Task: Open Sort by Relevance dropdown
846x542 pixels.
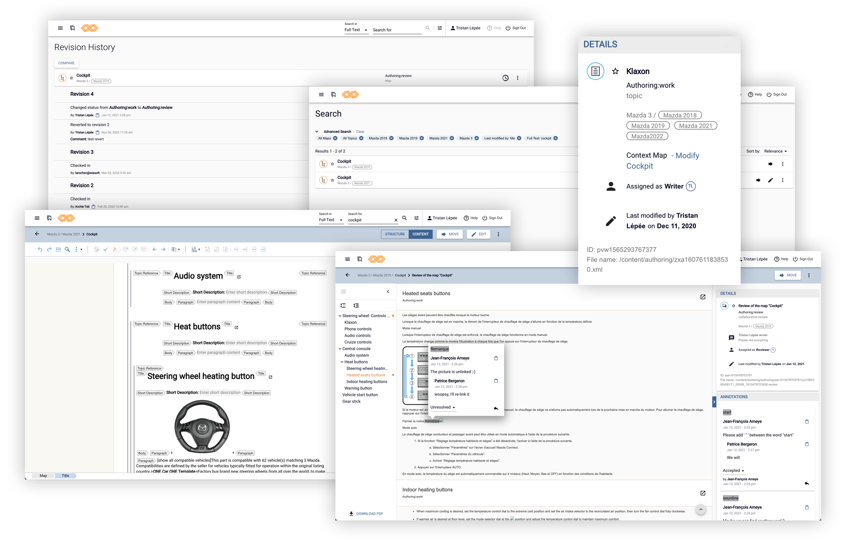Action: (776, 151)
